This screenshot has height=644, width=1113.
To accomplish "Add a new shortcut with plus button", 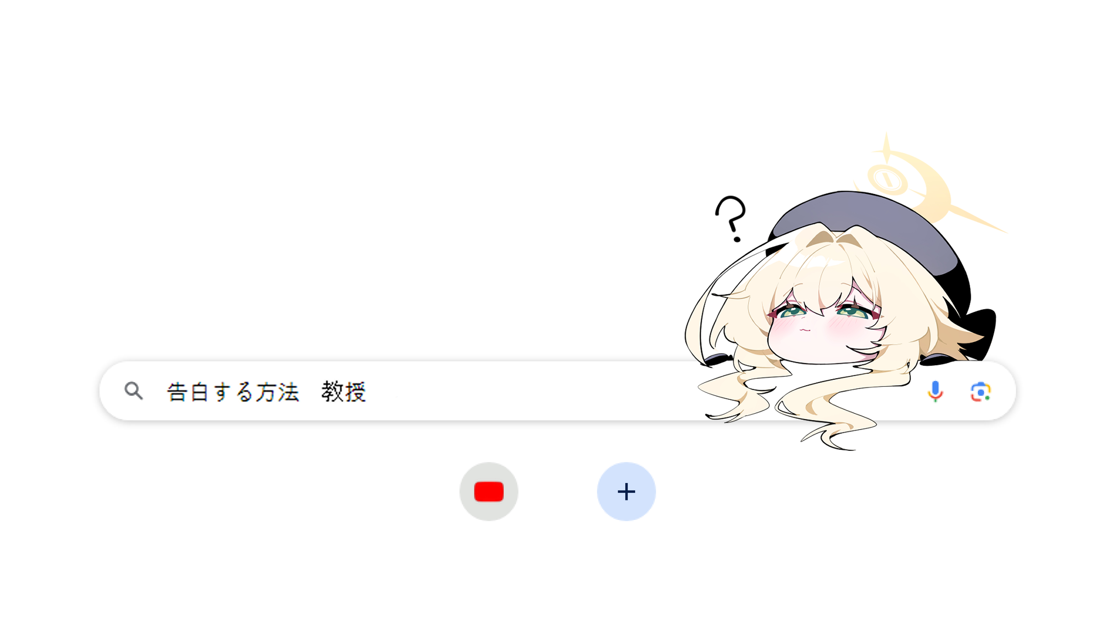I will 626,492.
